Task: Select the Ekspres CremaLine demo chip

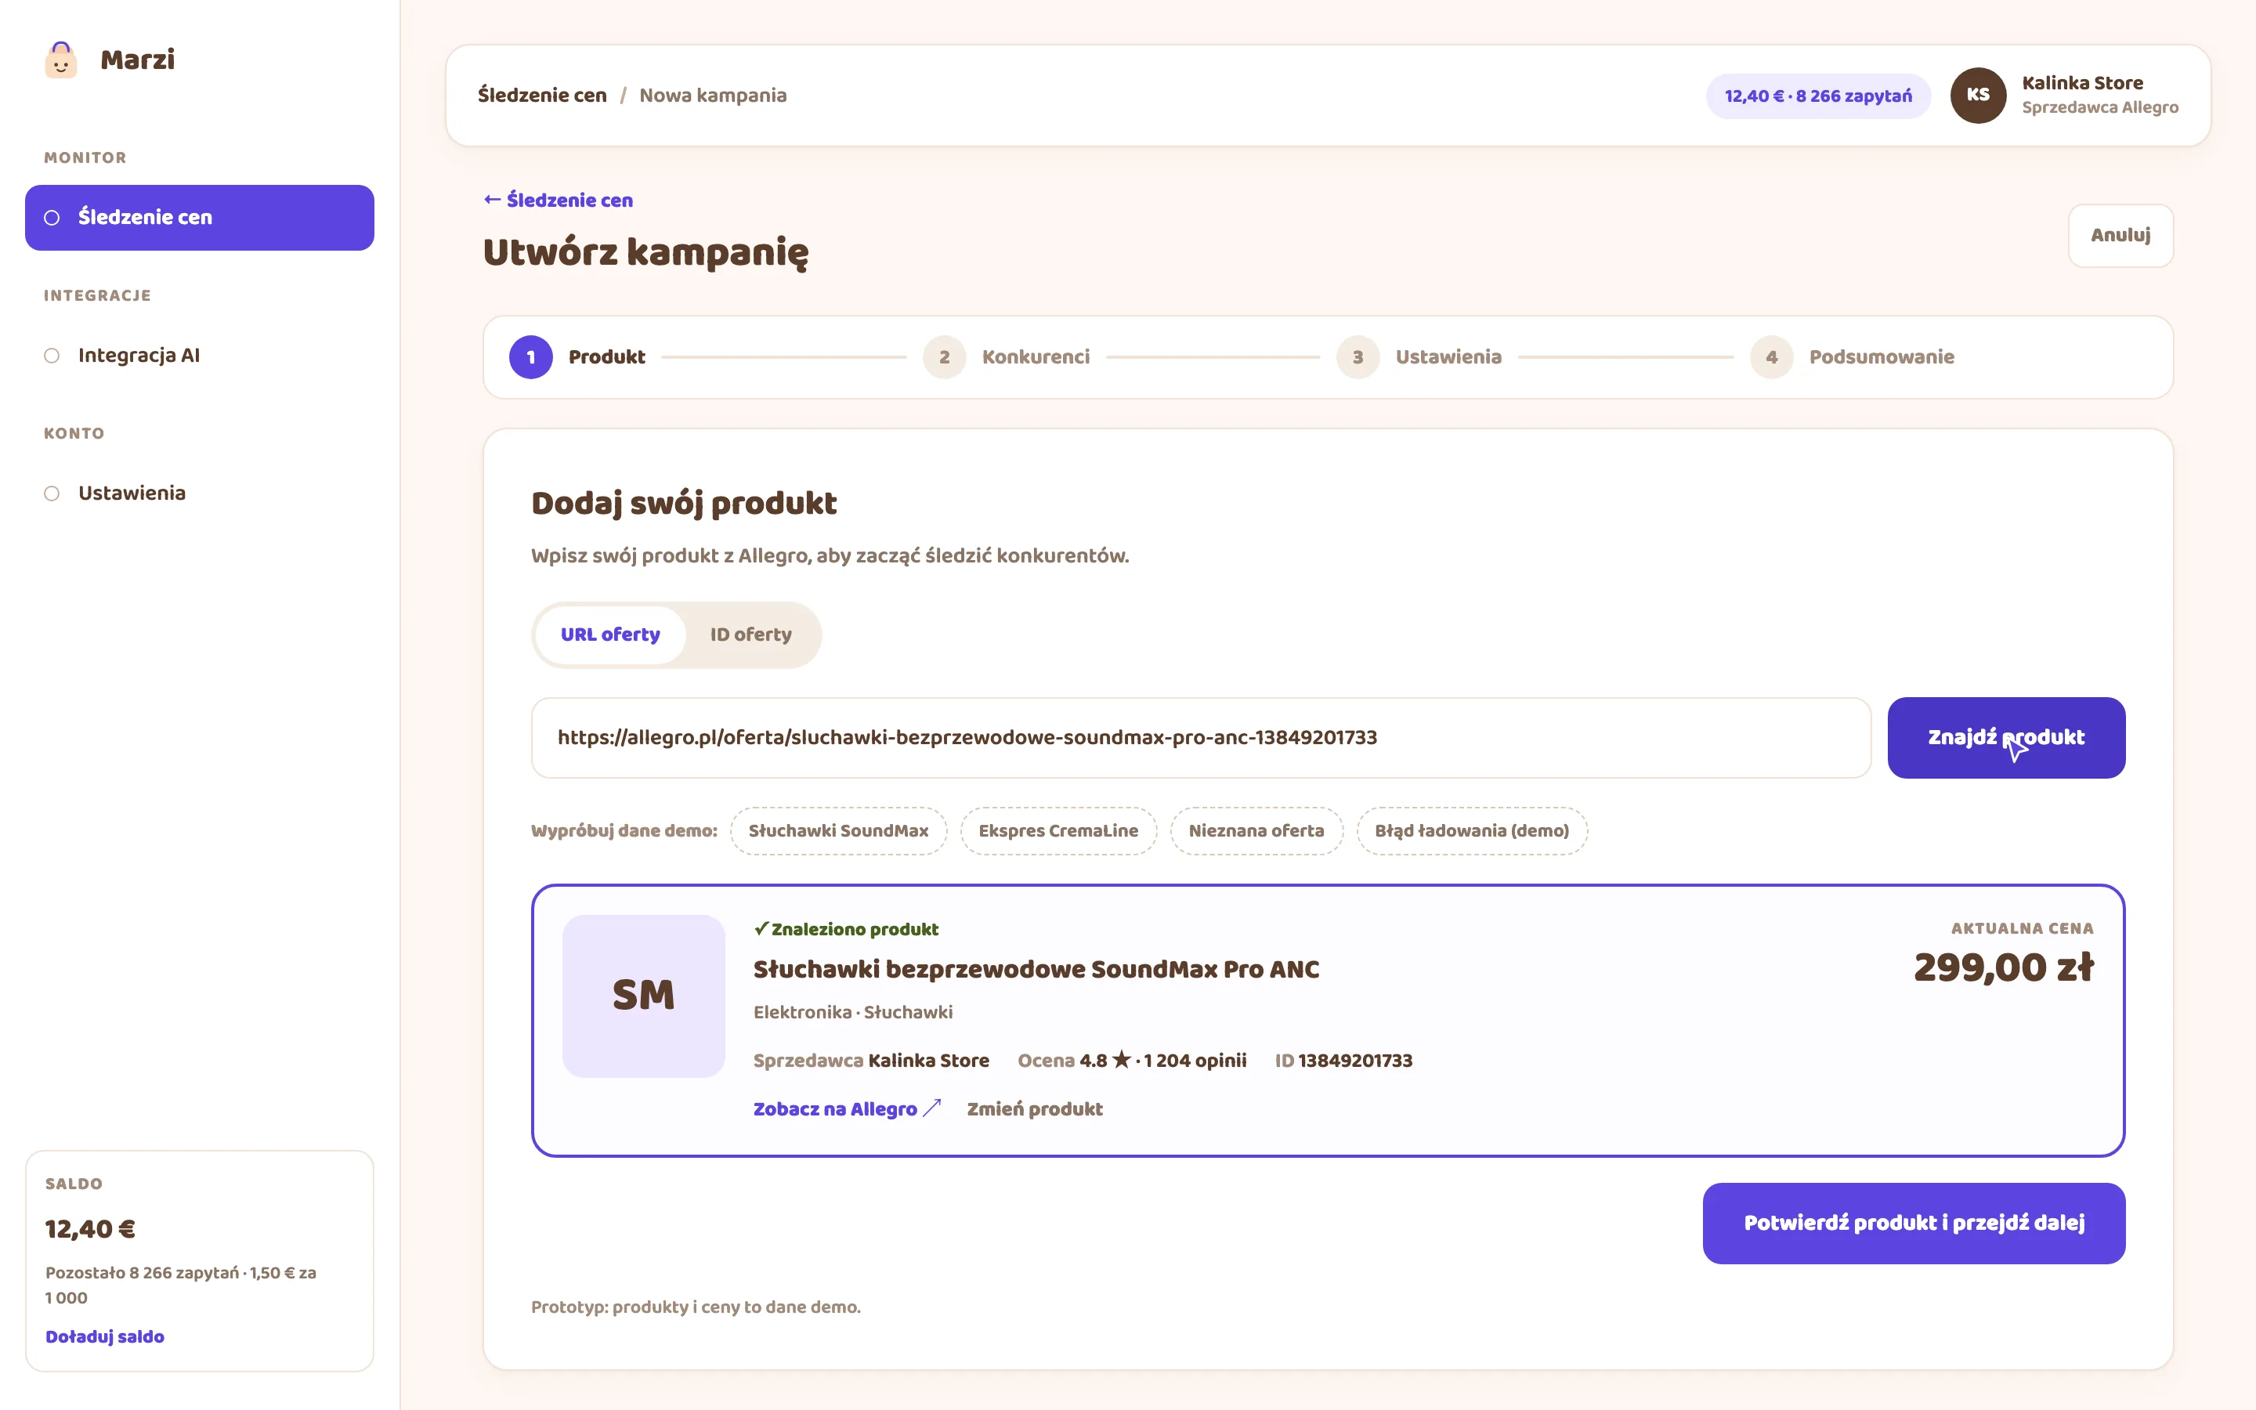Action: pyautogui.click(x=1058, y=831)
